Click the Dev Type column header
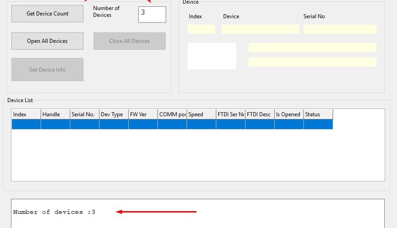Viewport: 397px width, 228px height. (x=114, y=114)
